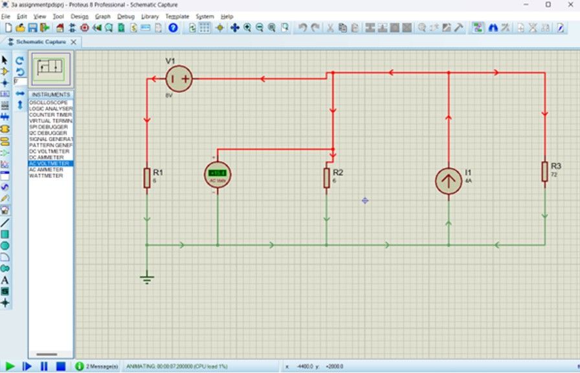Select AC VOLTMETER in the instruments list
This screenshot has width=580, height=373.
pos(50,164)
